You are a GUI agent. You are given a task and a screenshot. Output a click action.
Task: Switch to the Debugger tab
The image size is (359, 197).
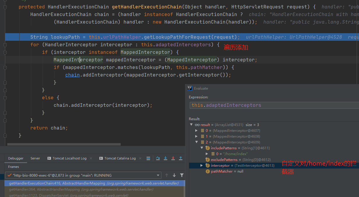pyautogui.click(x=16, y=158)
